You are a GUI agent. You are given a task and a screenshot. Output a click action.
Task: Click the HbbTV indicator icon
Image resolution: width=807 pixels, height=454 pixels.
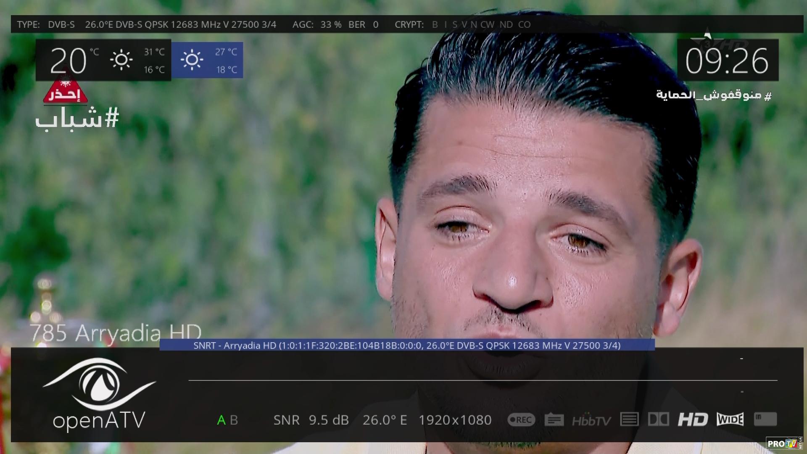591,420
